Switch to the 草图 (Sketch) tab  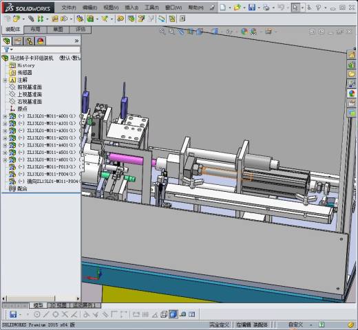click(58, 30)
